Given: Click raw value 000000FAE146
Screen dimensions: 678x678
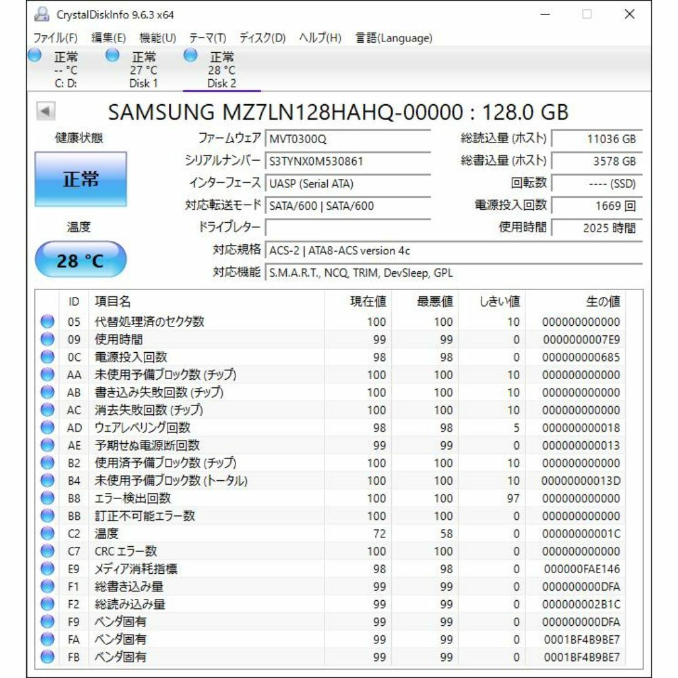Looking at the screenshot, I should (x=581, y=569).
